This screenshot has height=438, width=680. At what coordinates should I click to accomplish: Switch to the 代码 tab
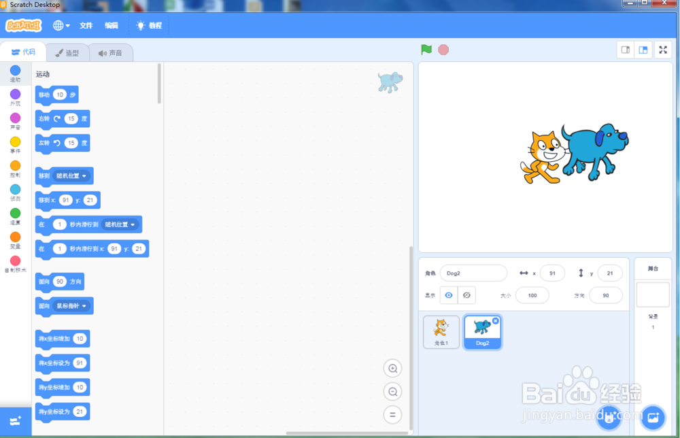tap(23, 52)
